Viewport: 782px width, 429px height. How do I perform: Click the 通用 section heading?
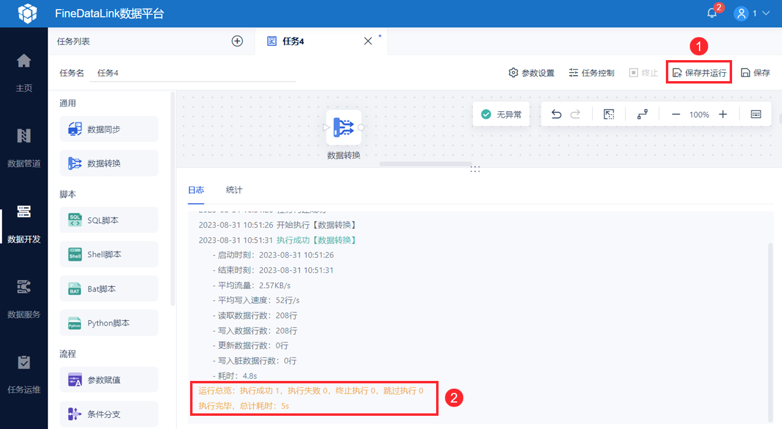(67, 103)
